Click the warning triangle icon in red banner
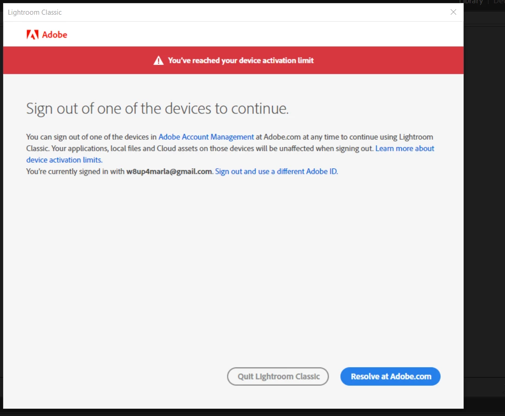The height and width of the screenshot is (416, 505). pos(158,60)
